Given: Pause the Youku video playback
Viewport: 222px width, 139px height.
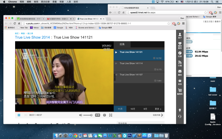Looking at the screenshot, I should coord(19,115).
